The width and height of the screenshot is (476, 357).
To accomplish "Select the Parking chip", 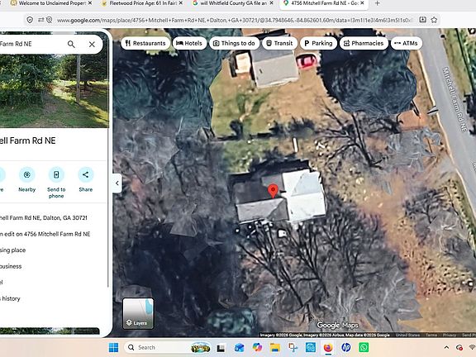I will click(318, 43).
